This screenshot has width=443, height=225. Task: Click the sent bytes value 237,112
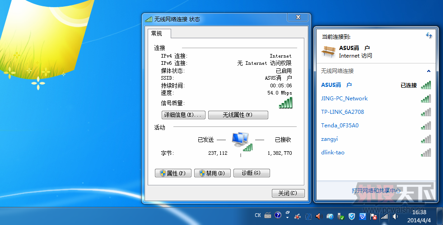point(218,153)
